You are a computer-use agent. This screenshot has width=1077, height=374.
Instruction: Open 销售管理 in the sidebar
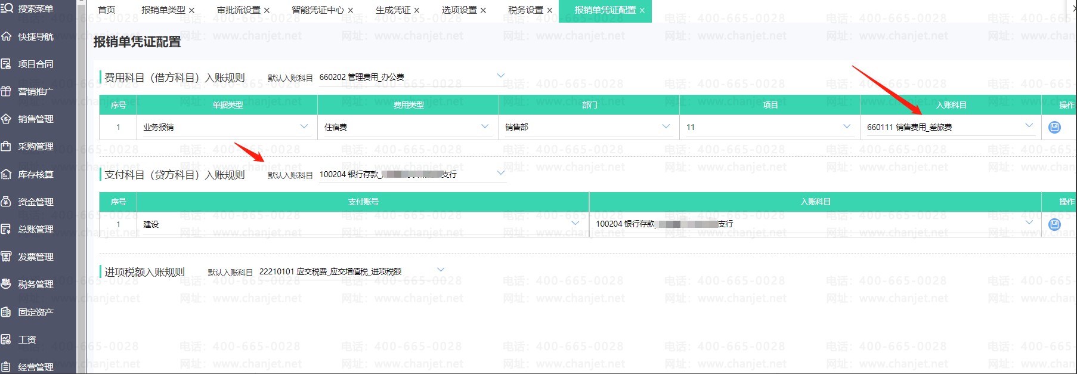point(35,119)
